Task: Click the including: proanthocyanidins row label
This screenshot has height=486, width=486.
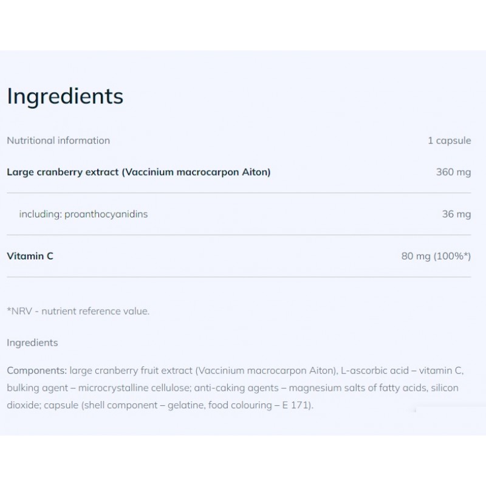Action: click(83, 214)
